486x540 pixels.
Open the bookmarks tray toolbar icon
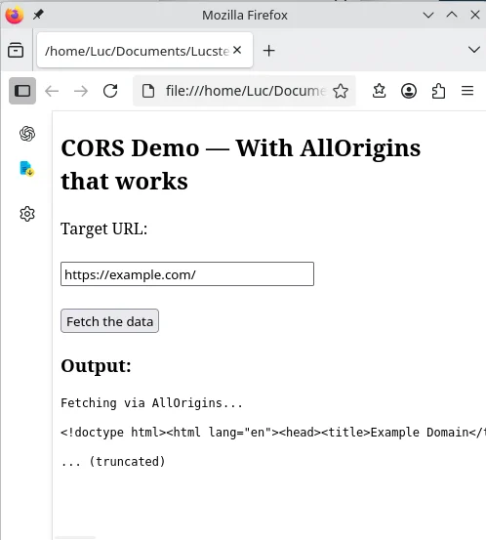coord(379,91)
